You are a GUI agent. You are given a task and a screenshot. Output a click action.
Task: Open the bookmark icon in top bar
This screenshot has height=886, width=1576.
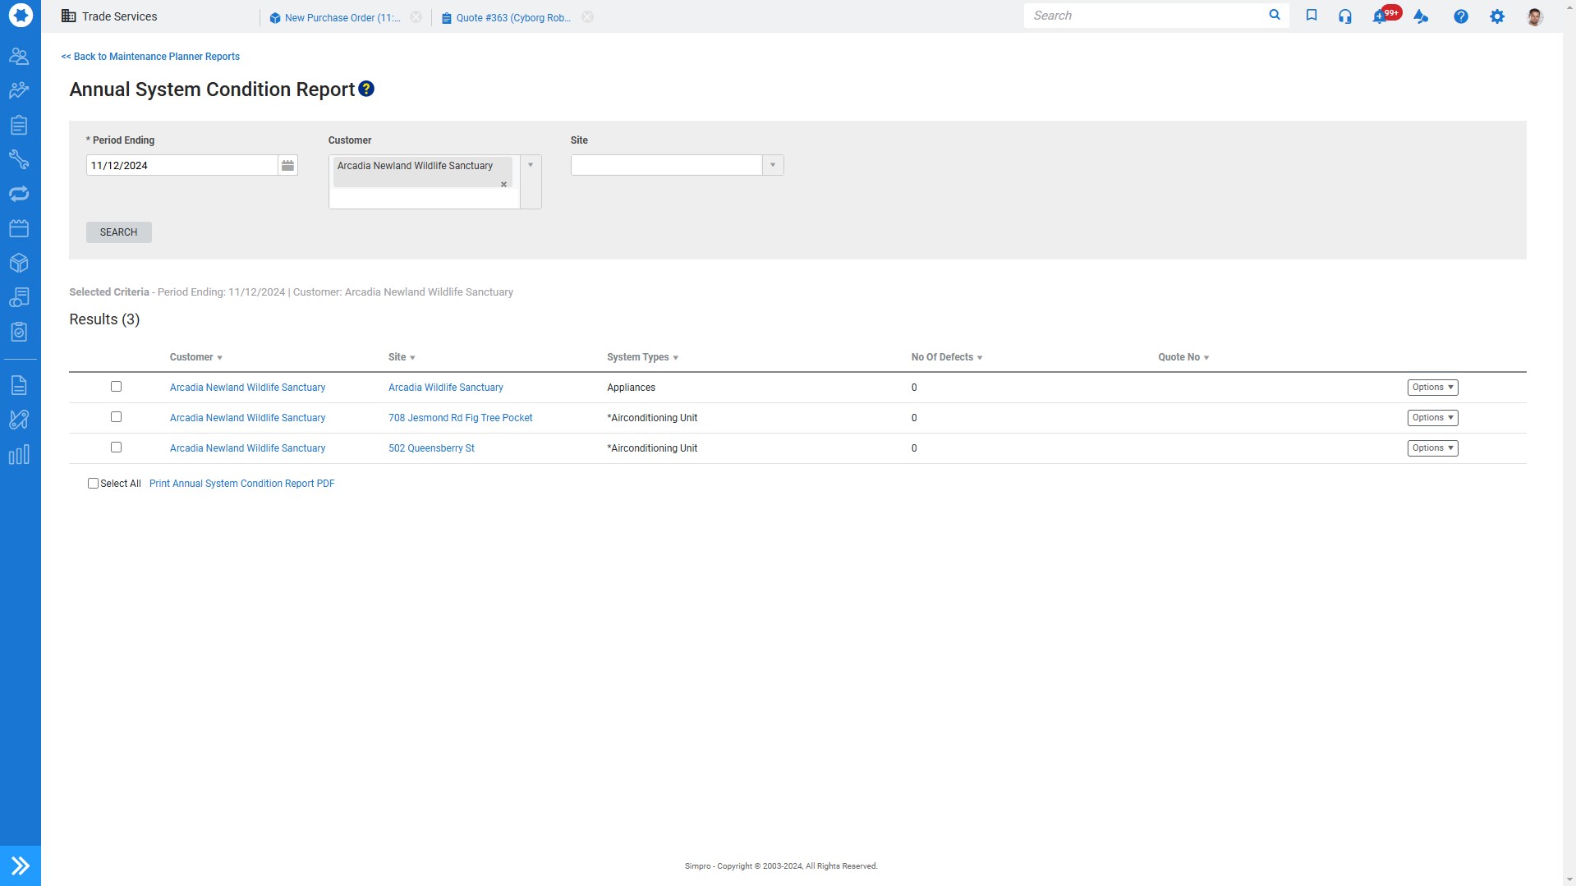click(x=1312, y=16)
